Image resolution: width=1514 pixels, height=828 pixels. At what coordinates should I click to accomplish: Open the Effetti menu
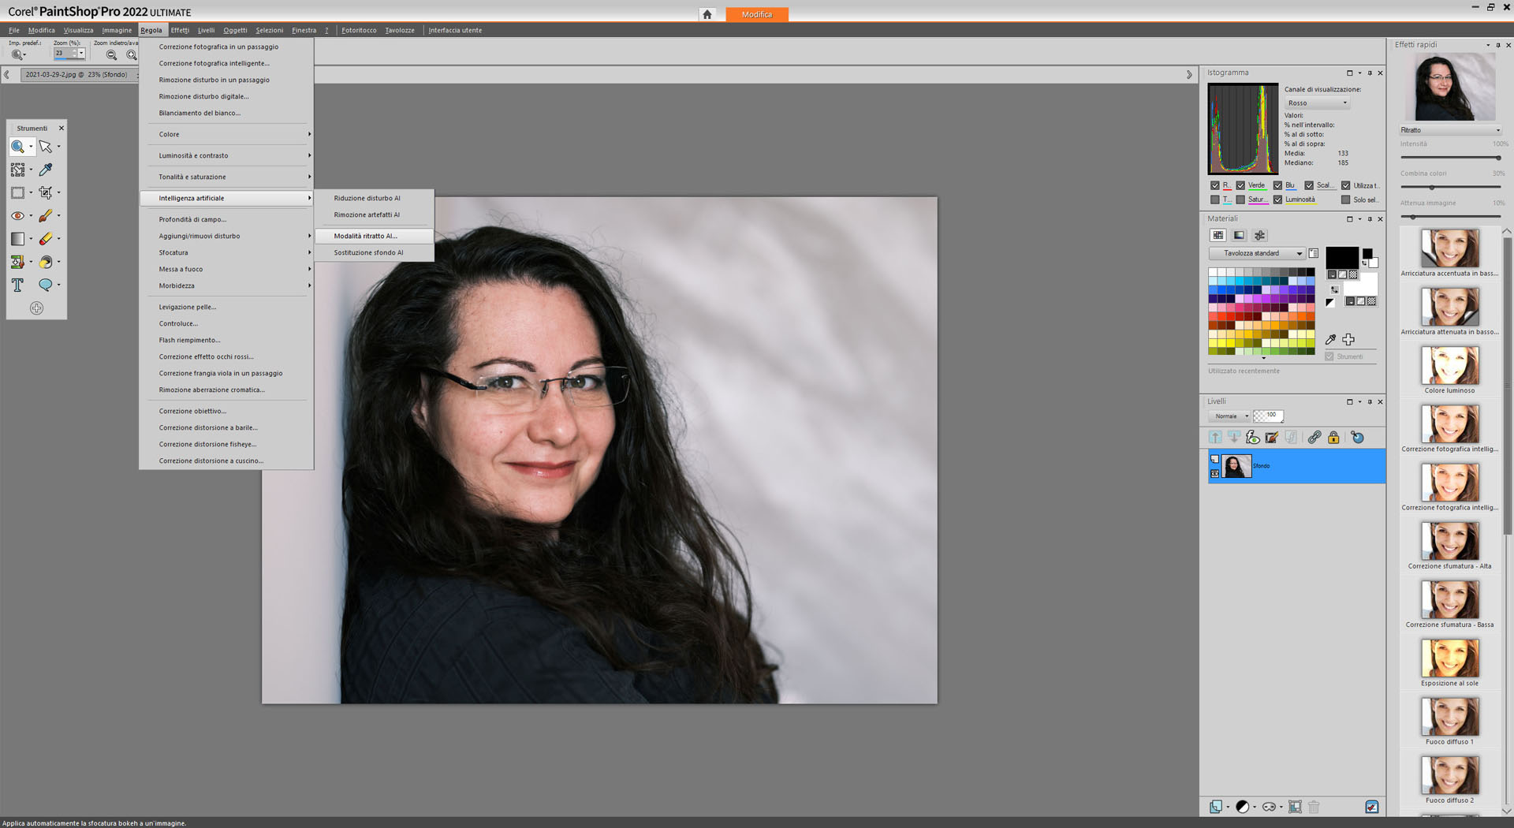(x=180, y=30)
